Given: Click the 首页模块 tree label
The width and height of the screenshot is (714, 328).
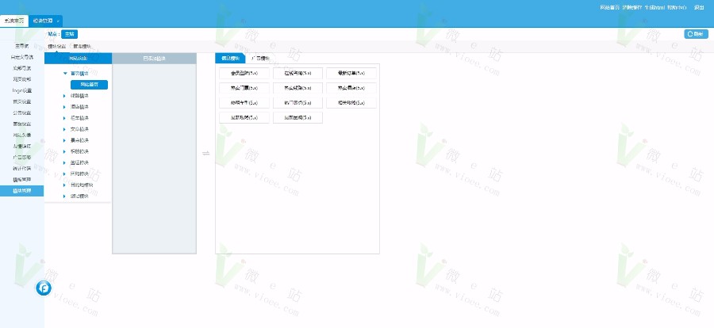Looking at the screenshot, I should point(79,73).
